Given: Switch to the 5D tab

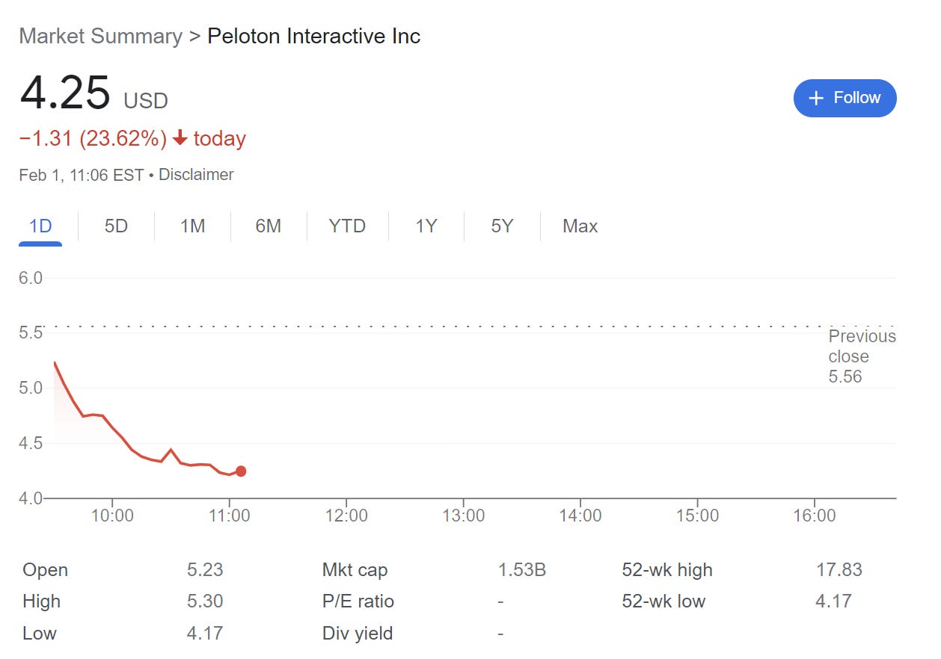Looking at the screenshot, I should [116, 226].
